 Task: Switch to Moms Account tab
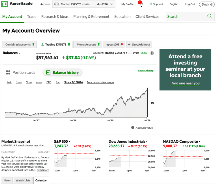[88, 45]
